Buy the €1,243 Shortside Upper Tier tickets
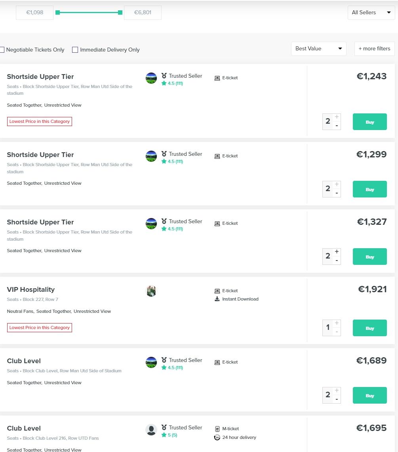The width and height of the screenshot is (398, 452). pos(369,122)
